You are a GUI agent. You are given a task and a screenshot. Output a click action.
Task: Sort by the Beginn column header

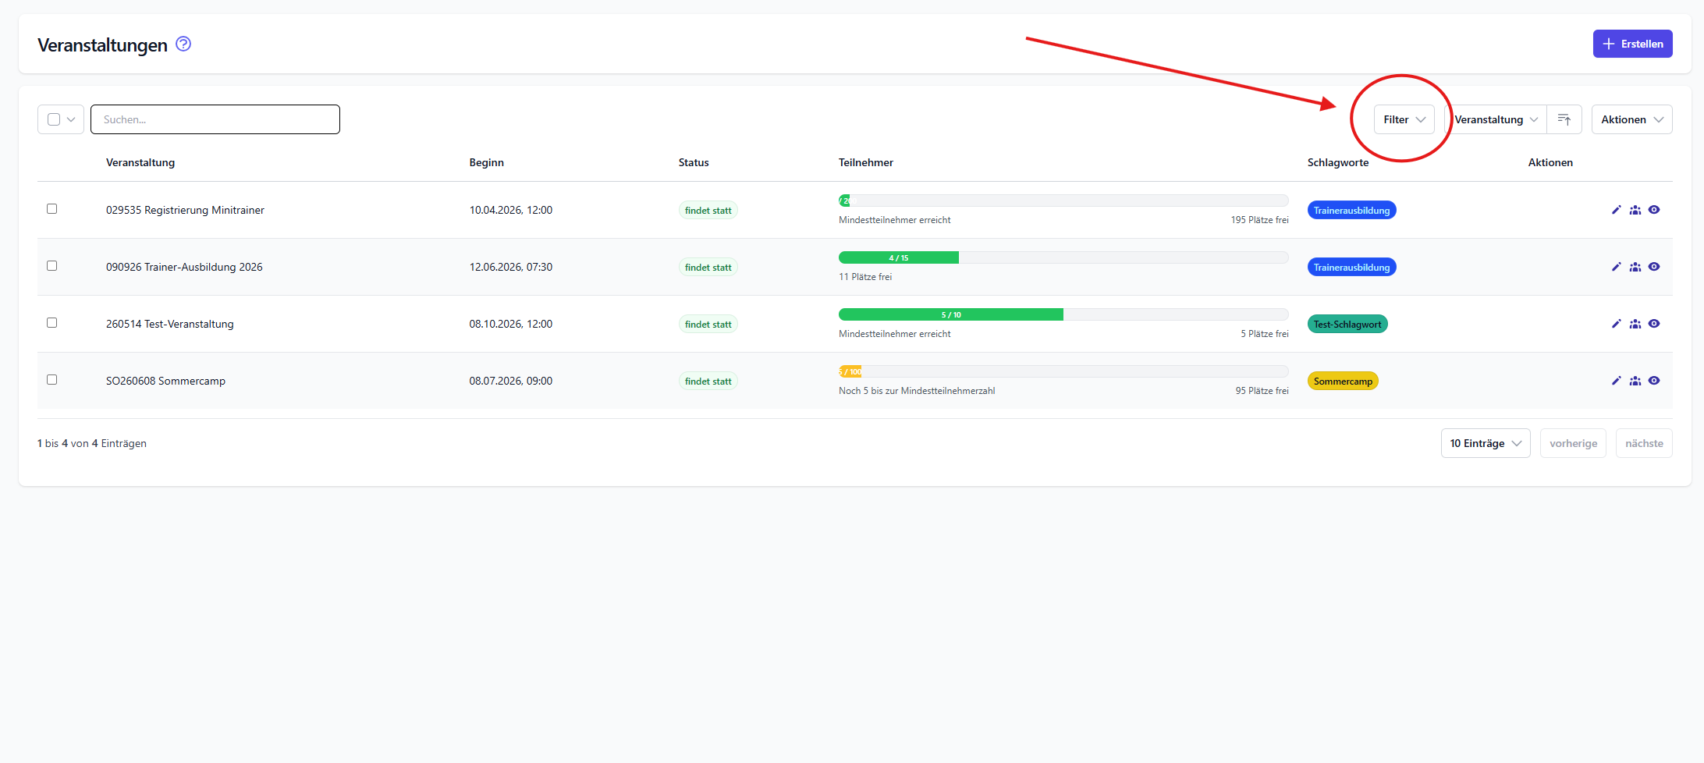[486, 162]
